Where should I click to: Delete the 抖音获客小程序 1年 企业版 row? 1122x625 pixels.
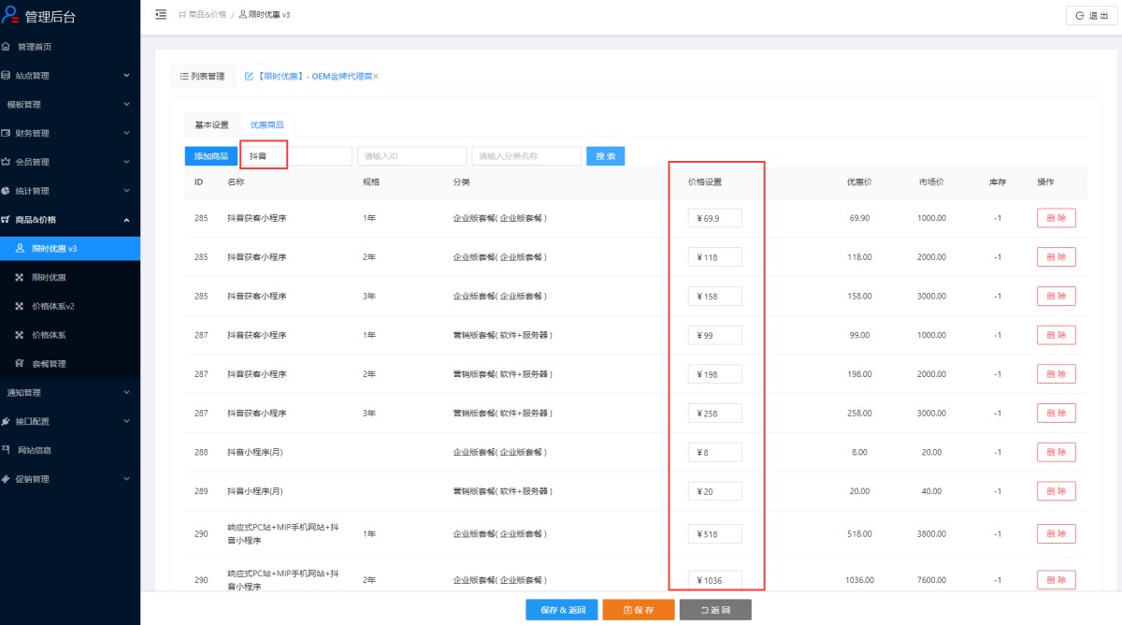point(1056,218)
